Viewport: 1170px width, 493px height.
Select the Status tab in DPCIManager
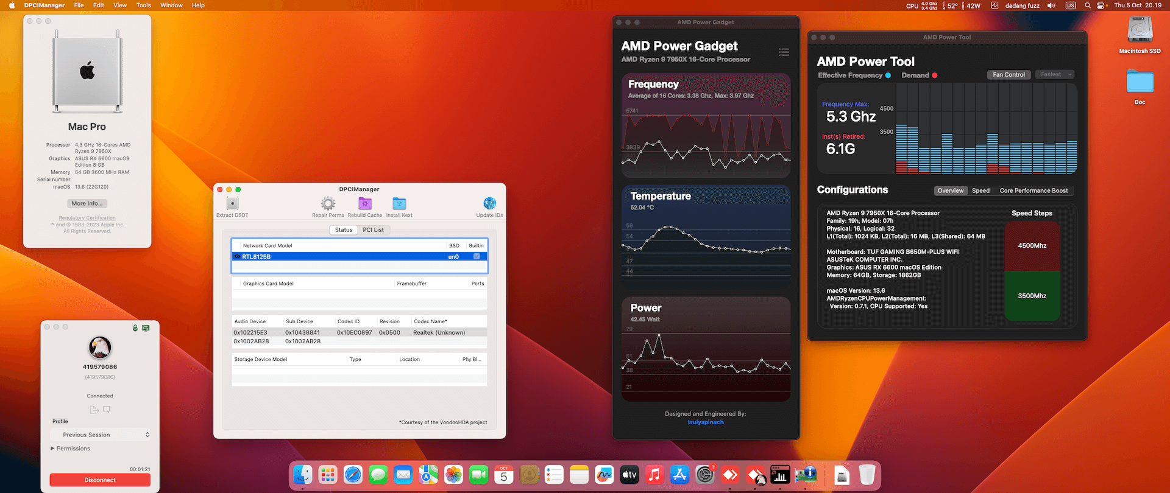[344, 230]
